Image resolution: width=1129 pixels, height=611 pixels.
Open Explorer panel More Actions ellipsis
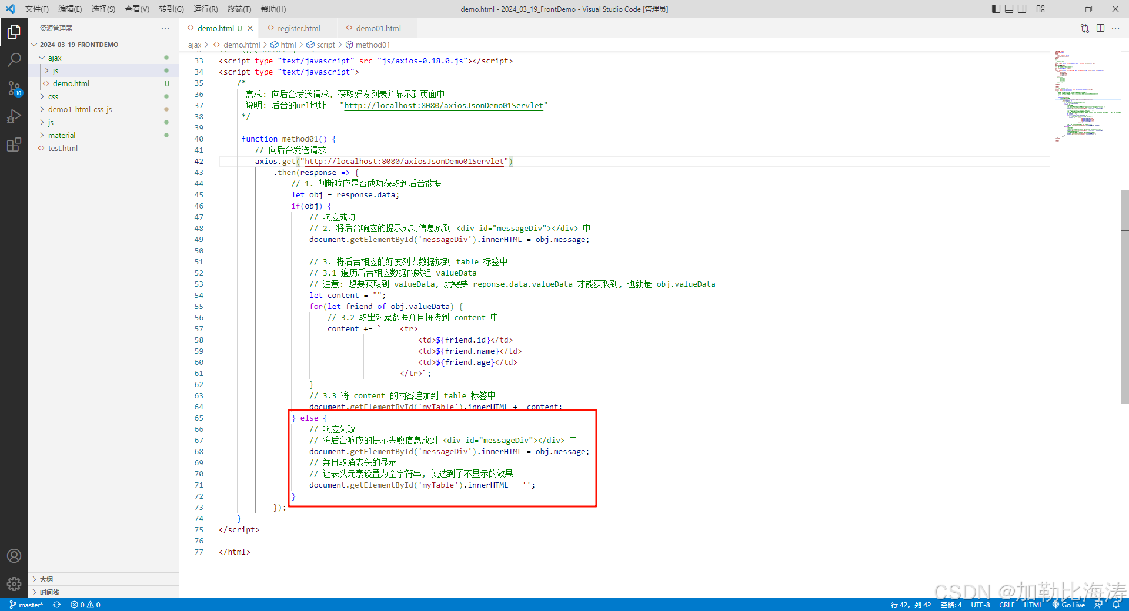165,28
